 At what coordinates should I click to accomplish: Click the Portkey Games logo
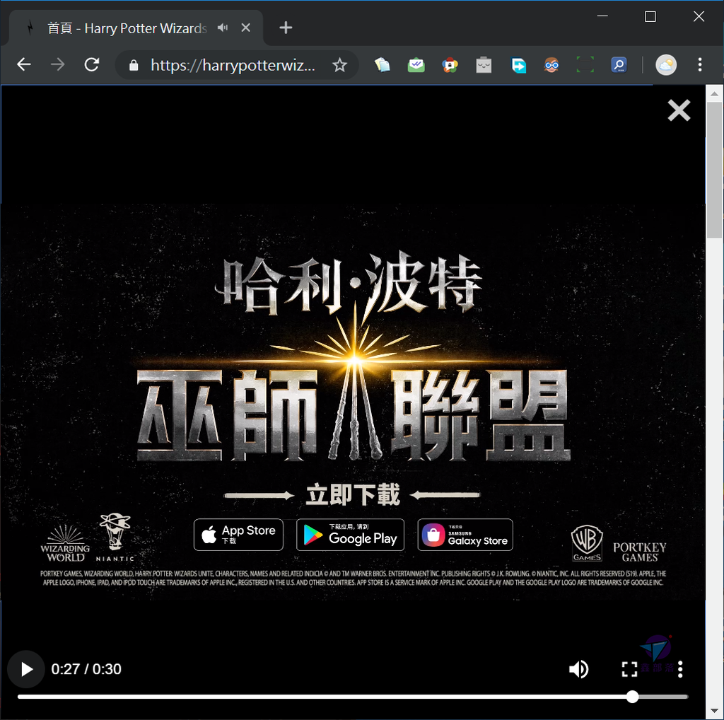coord(639,552)
